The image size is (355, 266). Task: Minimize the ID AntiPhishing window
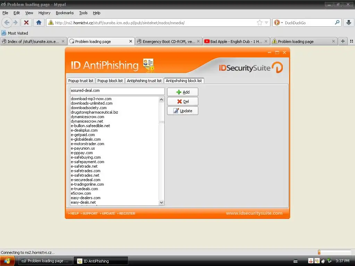click(269, 53)
